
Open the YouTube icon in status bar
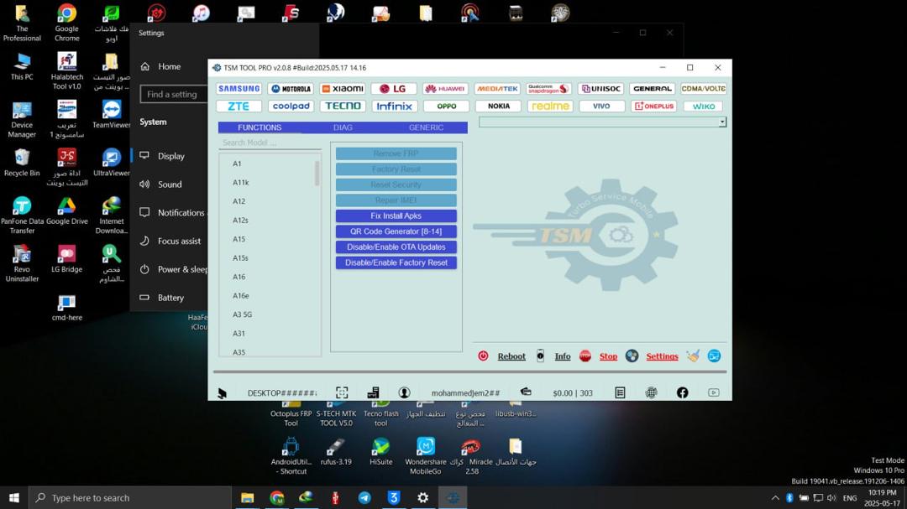[x=714, y=393]
